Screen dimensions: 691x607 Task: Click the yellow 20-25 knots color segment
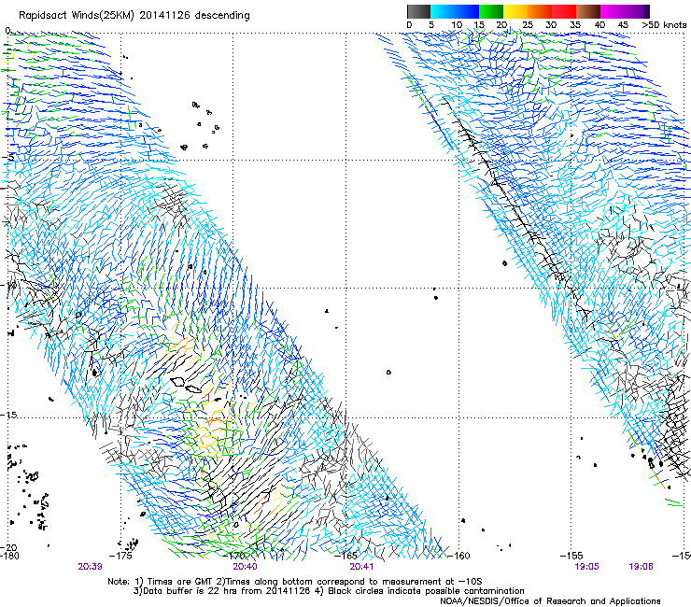pos(515,11)
